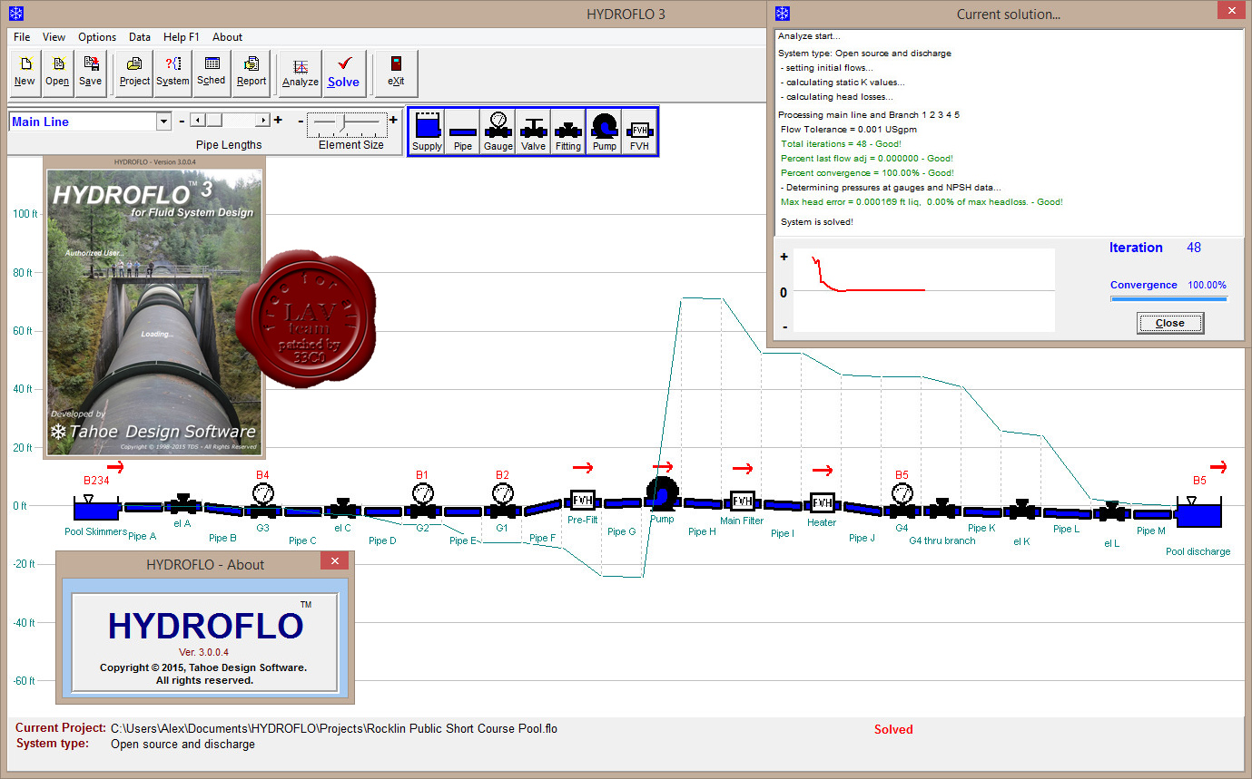Click the Pipe D label
The height and width of the screenshot is (779, 1252).
pyautogui.click(x=382, y=541)
